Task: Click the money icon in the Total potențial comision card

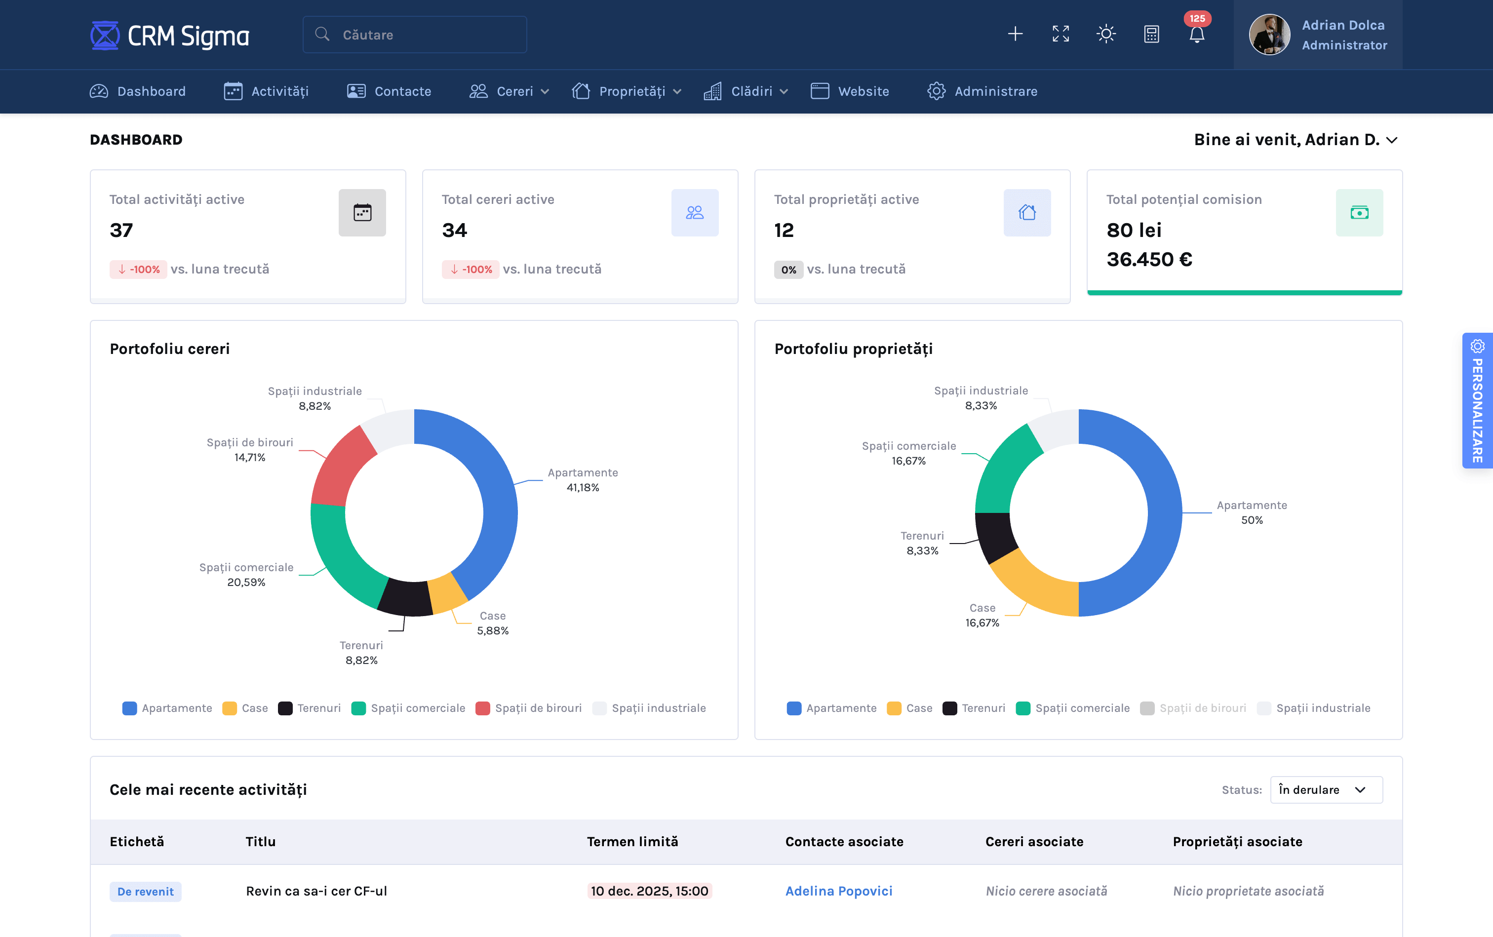Action: click(x=1359, y=213)
